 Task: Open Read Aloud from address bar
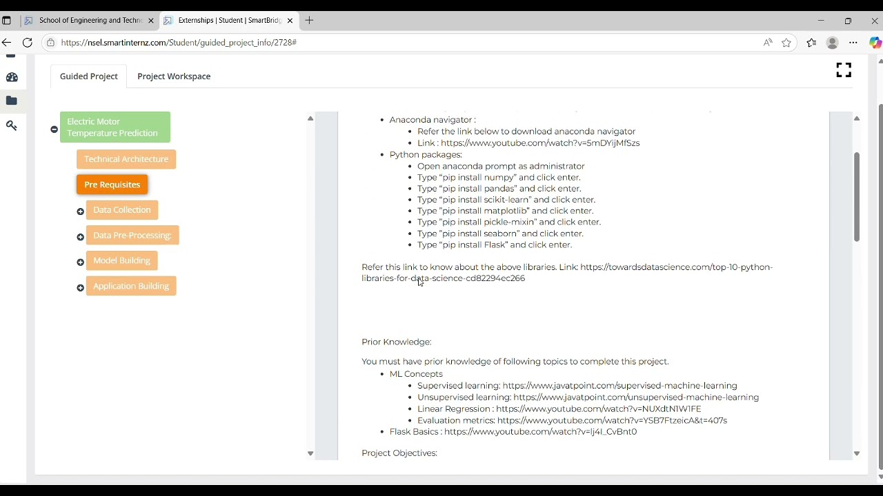point(768,43)
